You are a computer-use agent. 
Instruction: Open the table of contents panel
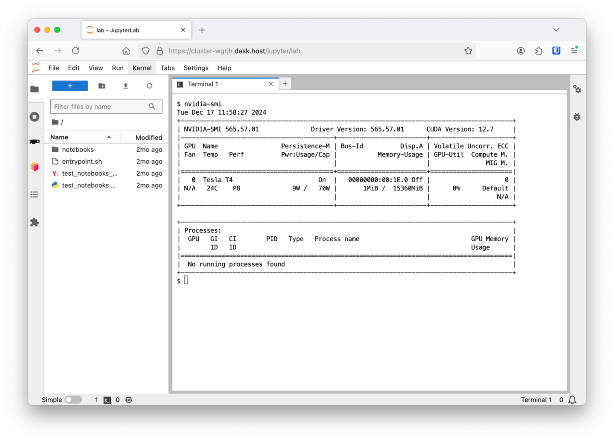pyautogui.click(x=35, y=194)
